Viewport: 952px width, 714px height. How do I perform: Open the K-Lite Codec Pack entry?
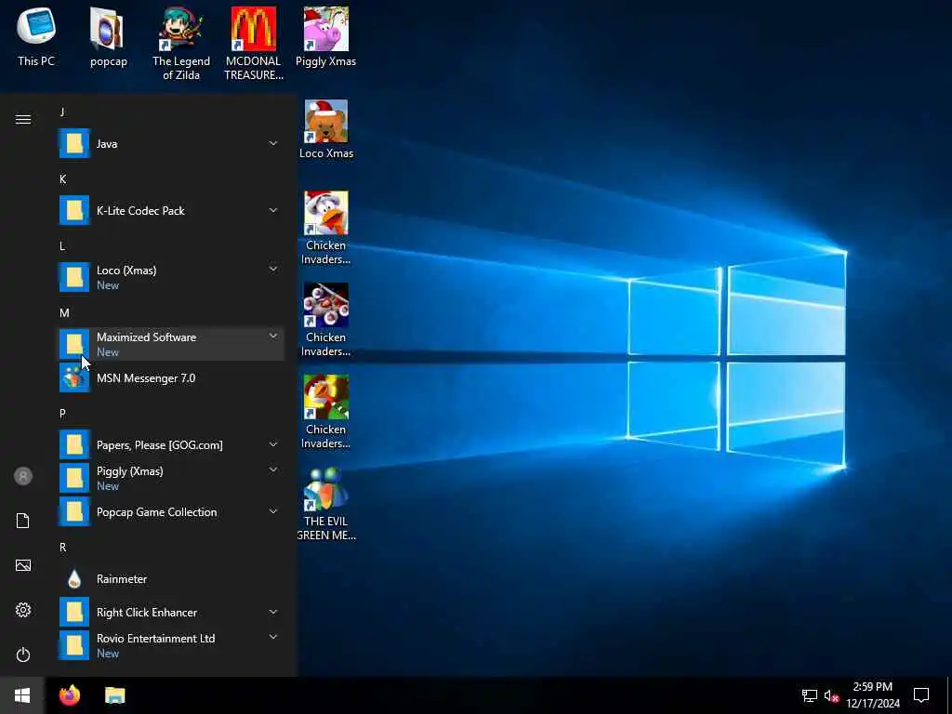tap(171, 211)
